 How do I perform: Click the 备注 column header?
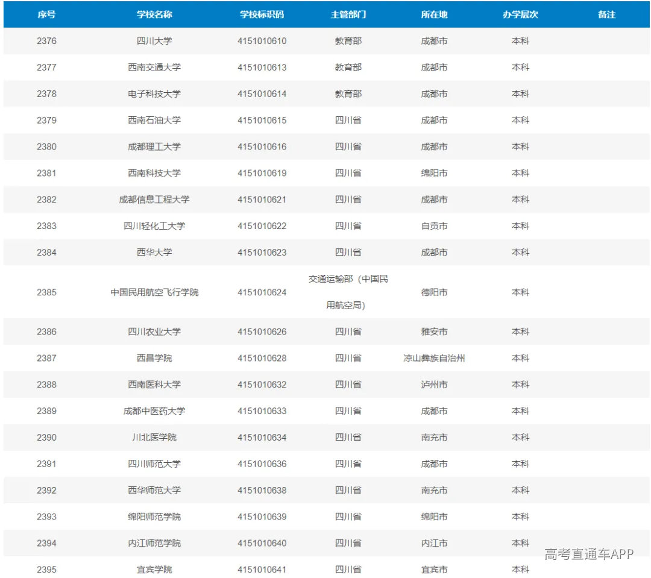tap(606, 14)
